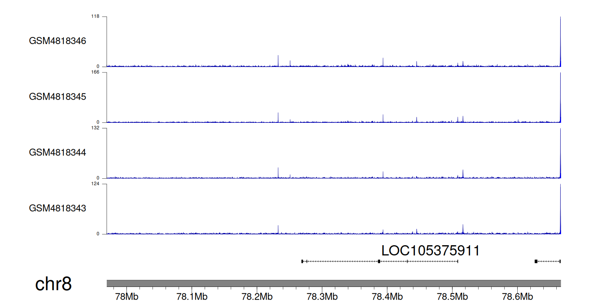Viewport: 591px width, 307px height.
Task: Click the leftmost exon of LOC105375911 gene model
Action: (x=302, y=261)
